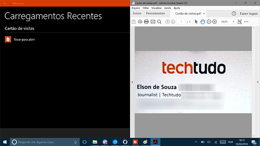Maximize the Acrobat Reader window
Viewport: 260px width, 146px height.
pos(245,3)
